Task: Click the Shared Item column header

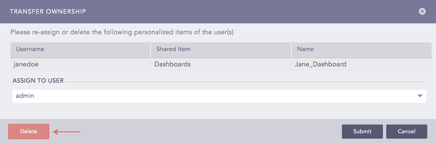Action: coord(173,49)
